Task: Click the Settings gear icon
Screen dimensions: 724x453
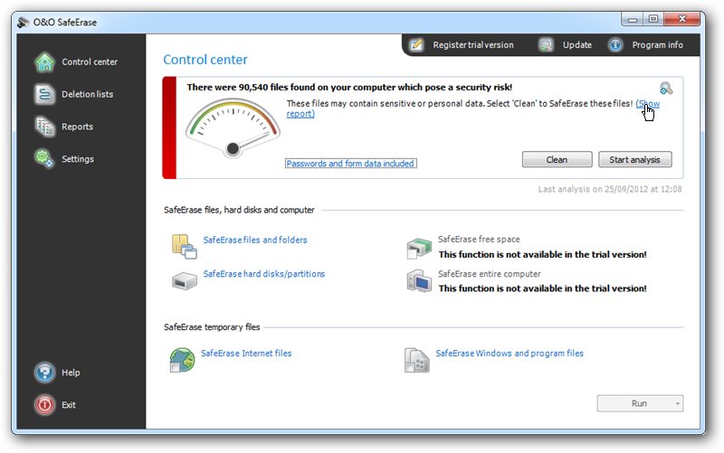Action: pyautogui.click(x=44, y=159)
